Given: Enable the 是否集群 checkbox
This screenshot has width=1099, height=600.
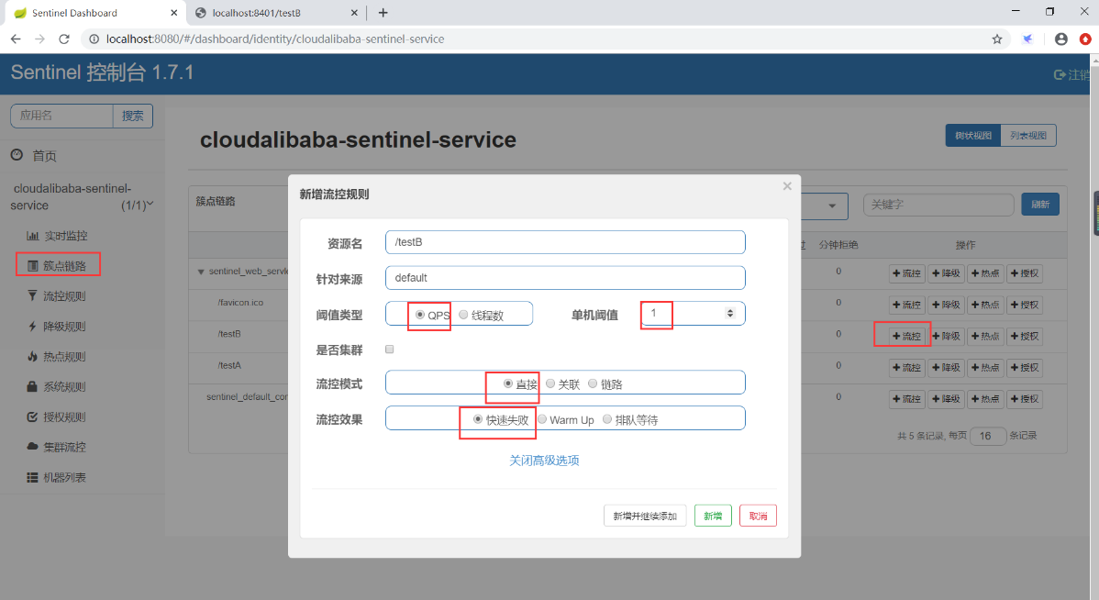Looking at the screenshot, I should point(390,350).
